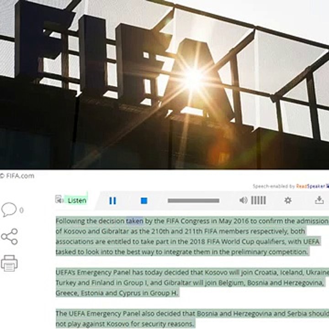329x329 pixels.
Task: Open ReadSpeaker settings gear
Action: [x=288, y=201]
